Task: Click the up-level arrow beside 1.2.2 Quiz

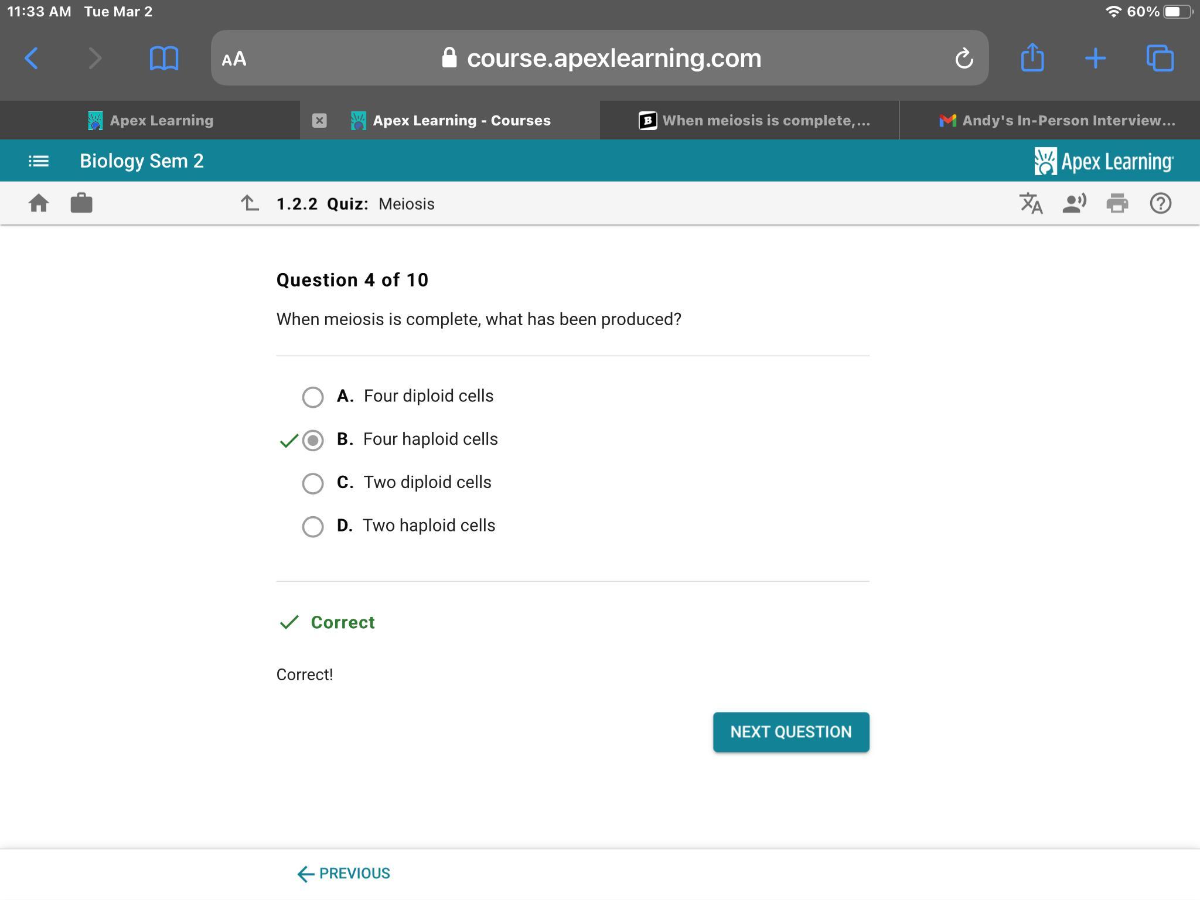Action: 250,203
